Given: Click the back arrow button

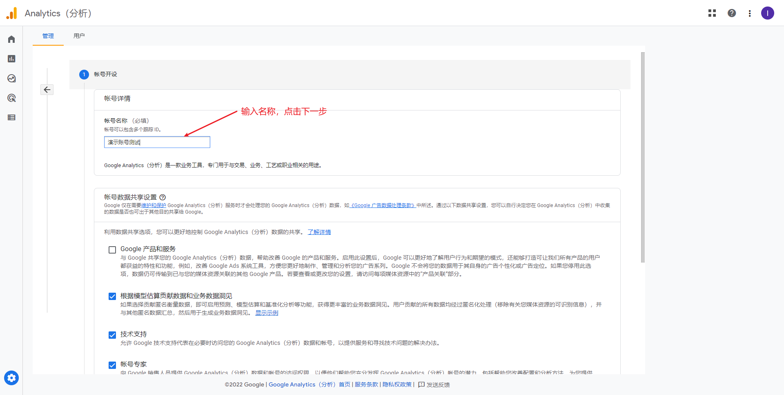Looking at the screenshot, I should [x=47, y=90].
